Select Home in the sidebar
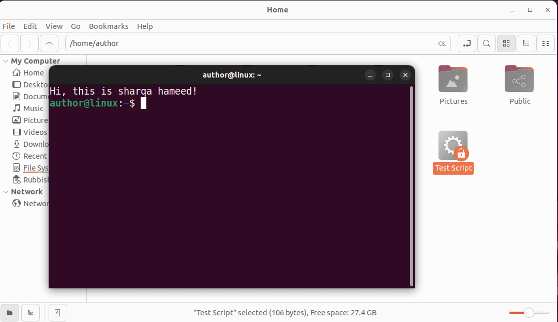Screen dimensions: 558x322 28,73
